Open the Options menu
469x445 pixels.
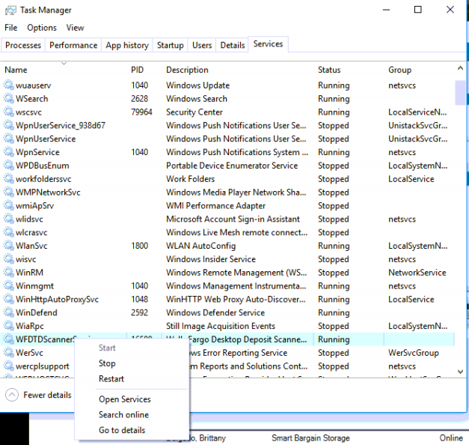click(42, 28)
